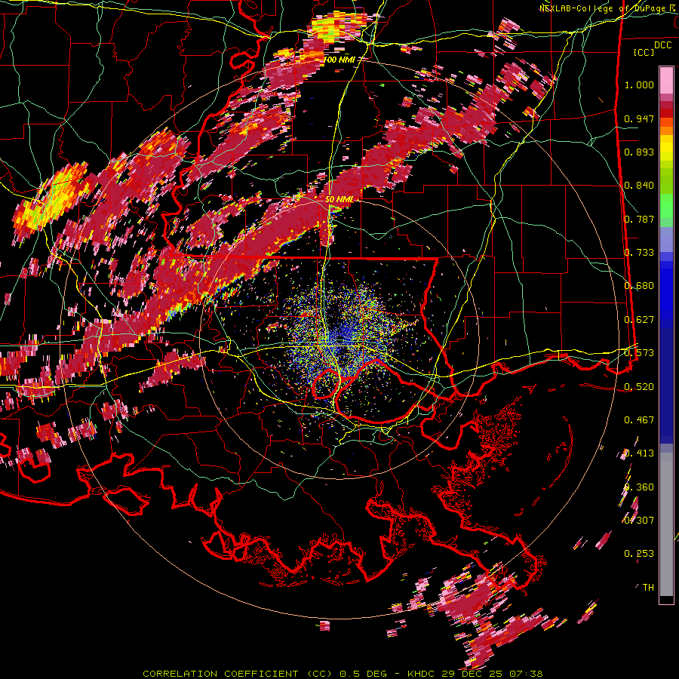The image size is (679, 679).
Task: Pick the bright green color bar segment
Action: tap(666, 206)
